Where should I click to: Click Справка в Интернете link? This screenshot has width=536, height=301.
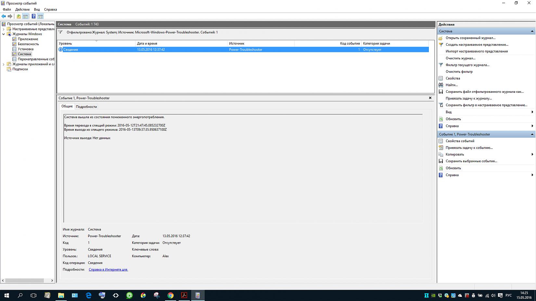point(108,270)
